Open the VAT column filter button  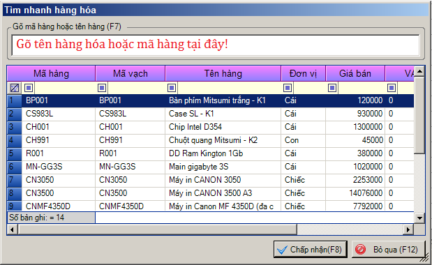click(x=392, y=88)
